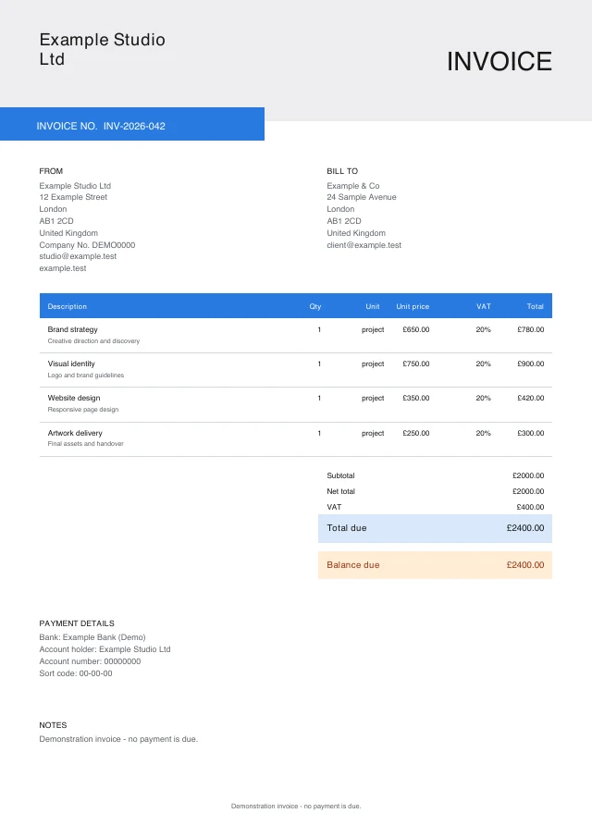
Task: Select 'Final assets and handover' subtext
Action: 85,444
